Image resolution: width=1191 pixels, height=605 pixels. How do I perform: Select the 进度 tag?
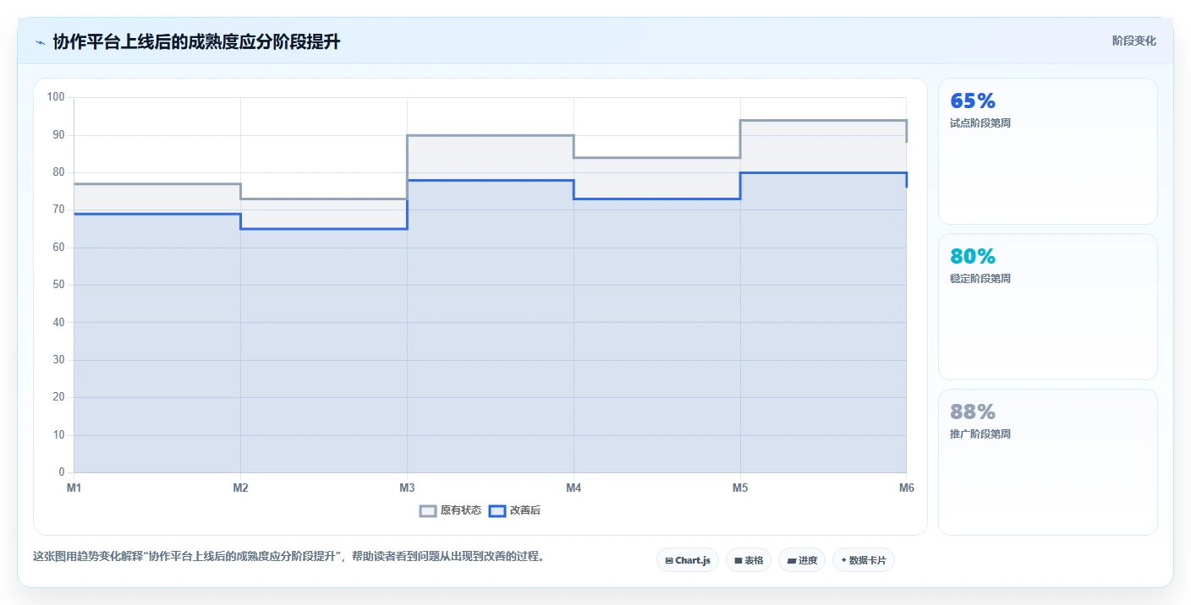(x=802, y=560)
